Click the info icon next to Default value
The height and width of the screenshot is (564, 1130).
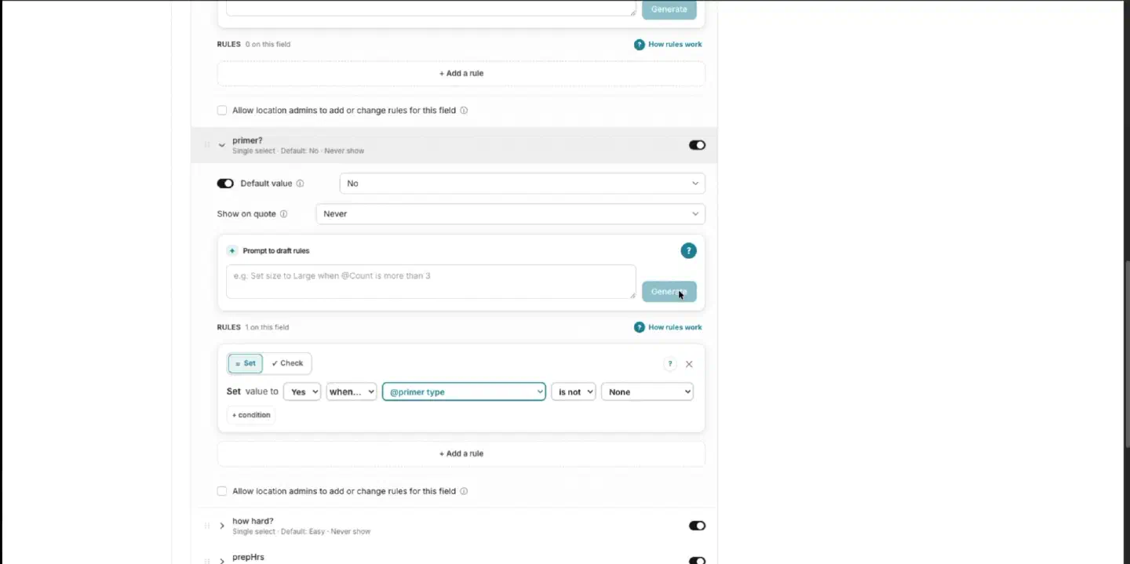coord(300,184)
